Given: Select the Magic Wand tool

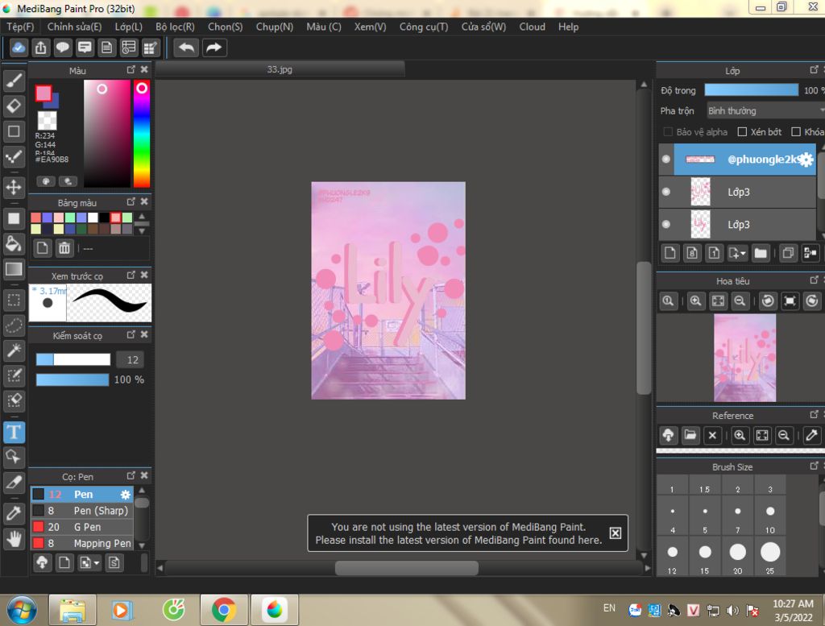Looking at the screenshot, I should [x=15, y=350].
